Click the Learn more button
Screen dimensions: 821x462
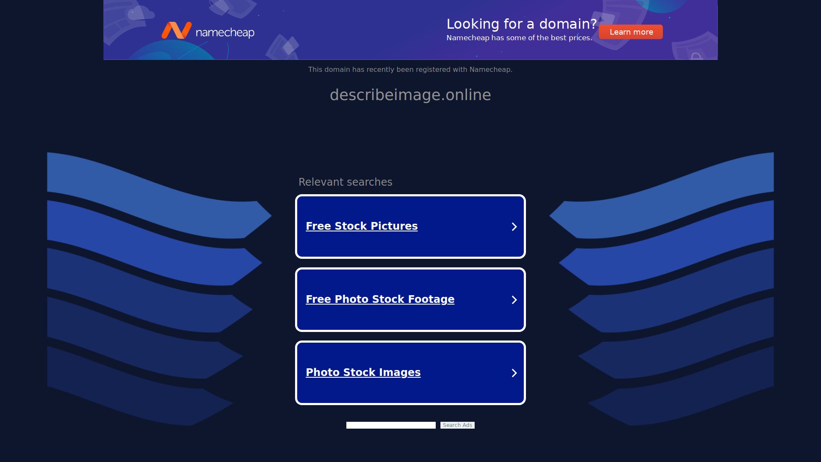(x=631, y=32)
